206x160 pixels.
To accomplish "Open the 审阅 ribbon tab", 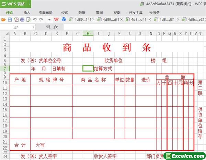I will tap(100, 13).
